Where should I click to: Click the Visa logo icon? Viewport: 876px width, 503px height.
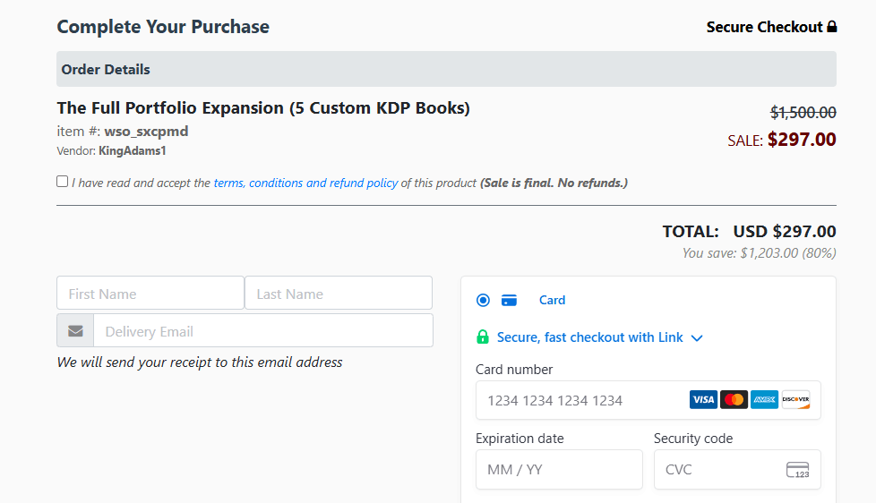[703, 400]
